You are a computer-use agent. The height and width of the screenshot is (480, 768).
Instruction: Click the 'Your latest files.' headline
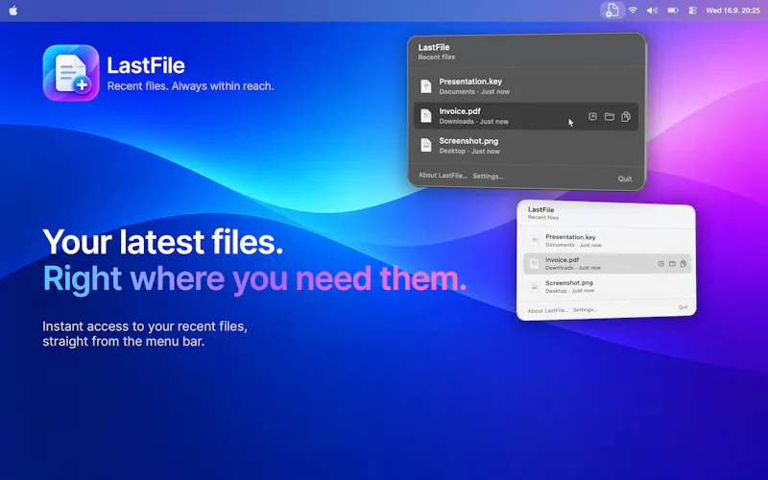pyautogui.click(x=162, y=242)
